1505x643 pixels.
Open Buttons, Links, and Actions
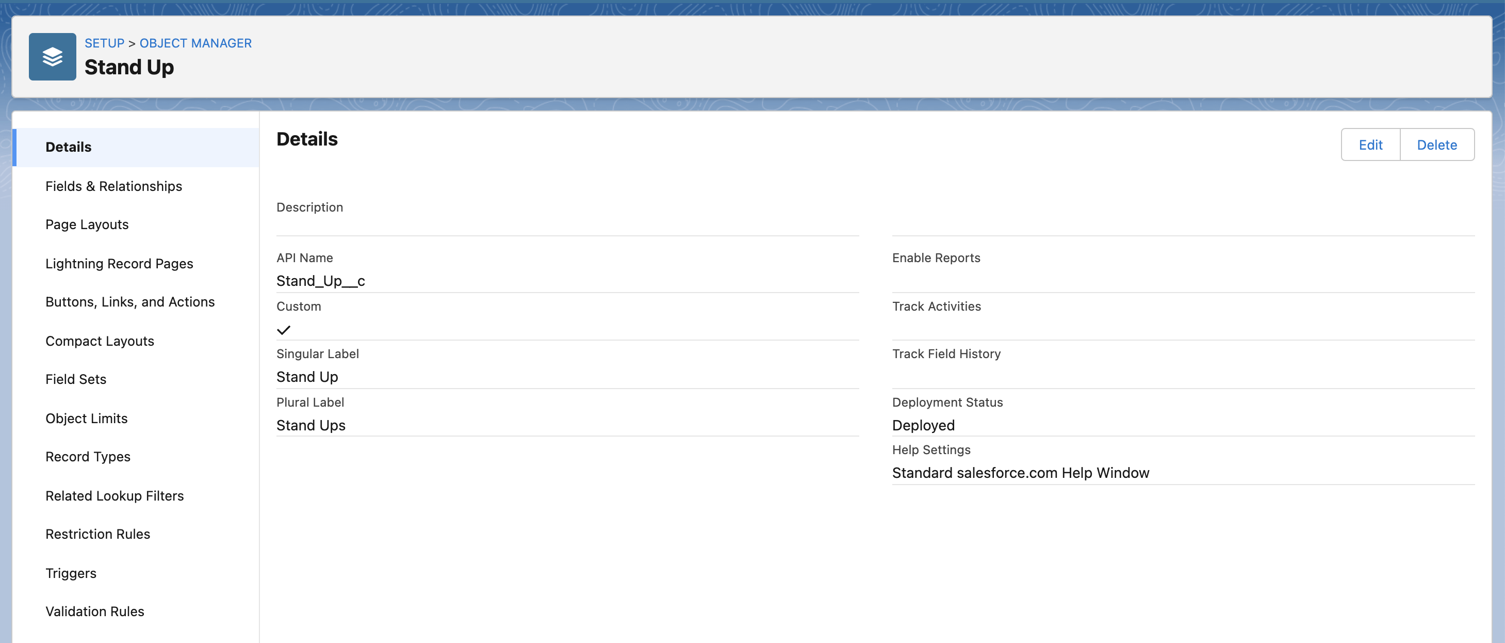click(129, 301)
